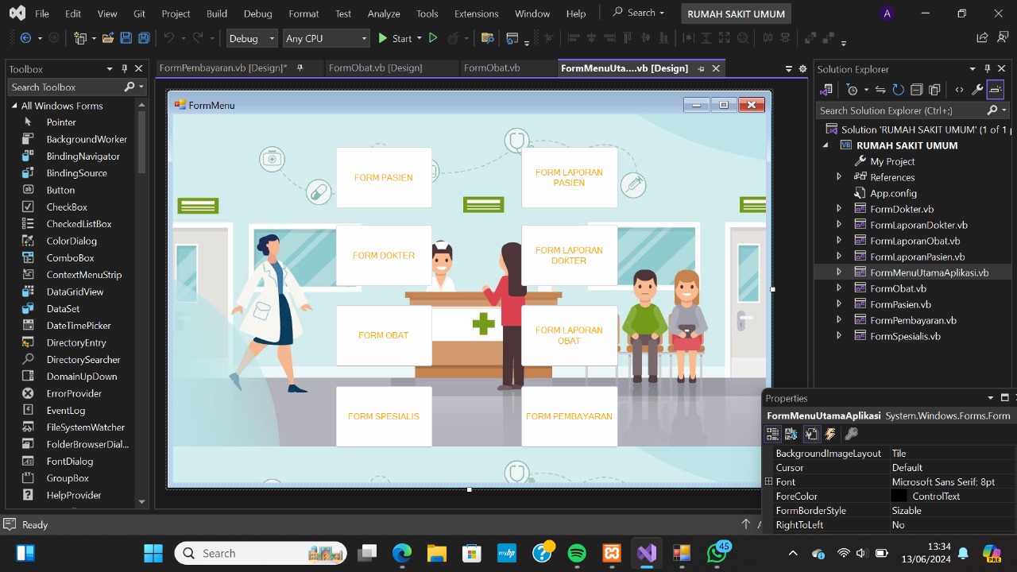Click Start Without Debugging outline play icon
1017x572 pixels.
coord(433,38)
